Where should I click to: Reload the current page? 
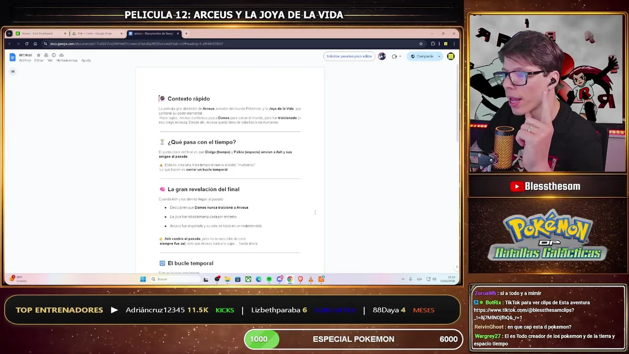click(x=27, y=44)
